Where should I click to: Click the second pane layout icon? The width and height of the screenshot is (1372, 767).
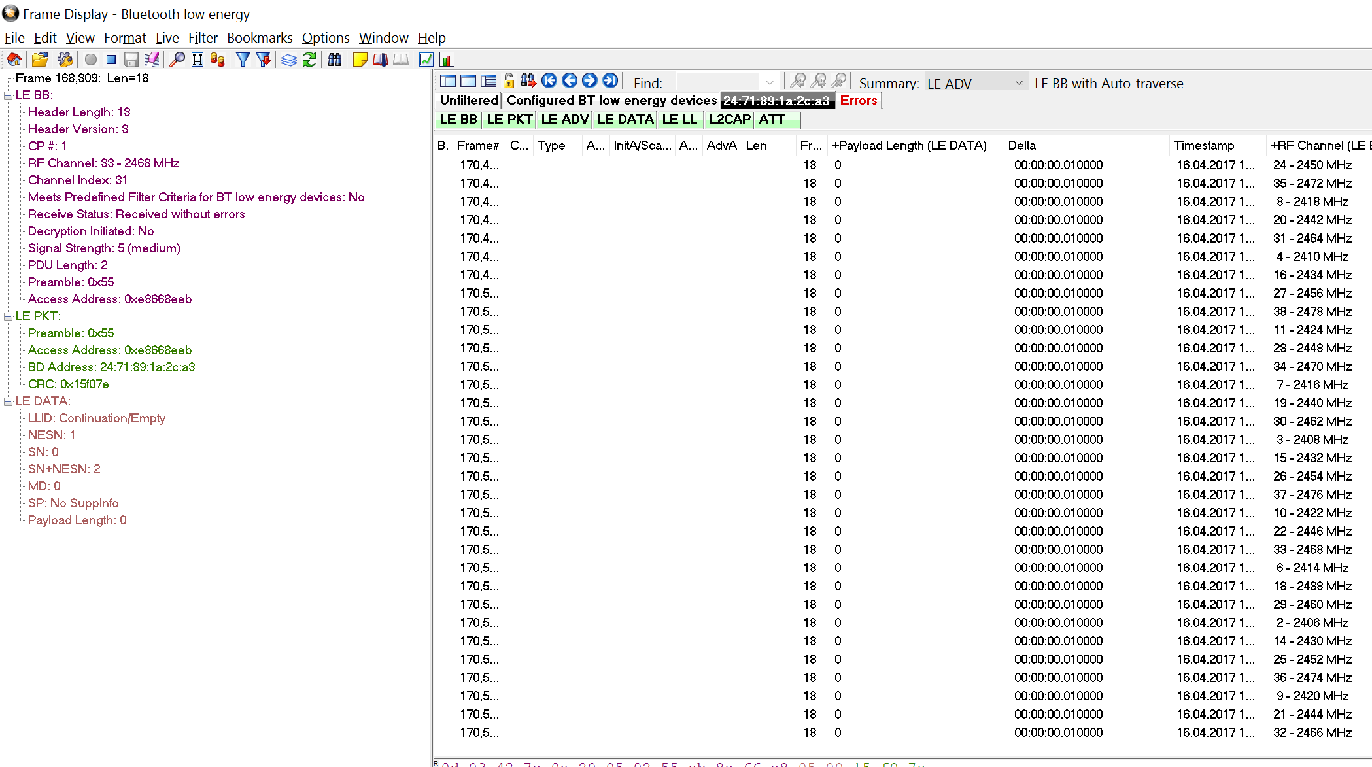pos(468,81)
